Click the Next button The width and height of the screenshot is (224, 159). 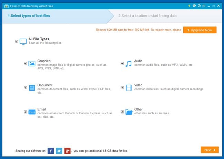pyautogui.click(x=210, y=150)
